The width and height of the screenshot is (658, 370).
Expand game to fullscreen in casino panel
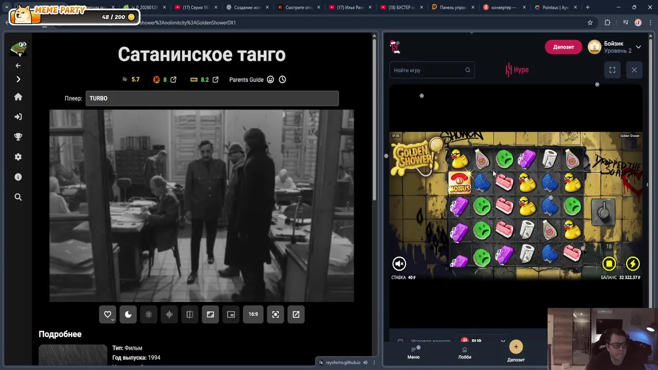coord(612,70)
